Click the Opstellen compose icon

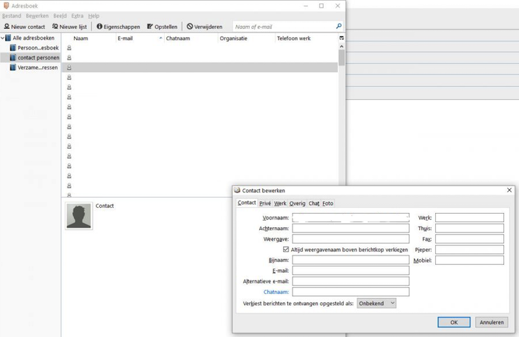150,27
